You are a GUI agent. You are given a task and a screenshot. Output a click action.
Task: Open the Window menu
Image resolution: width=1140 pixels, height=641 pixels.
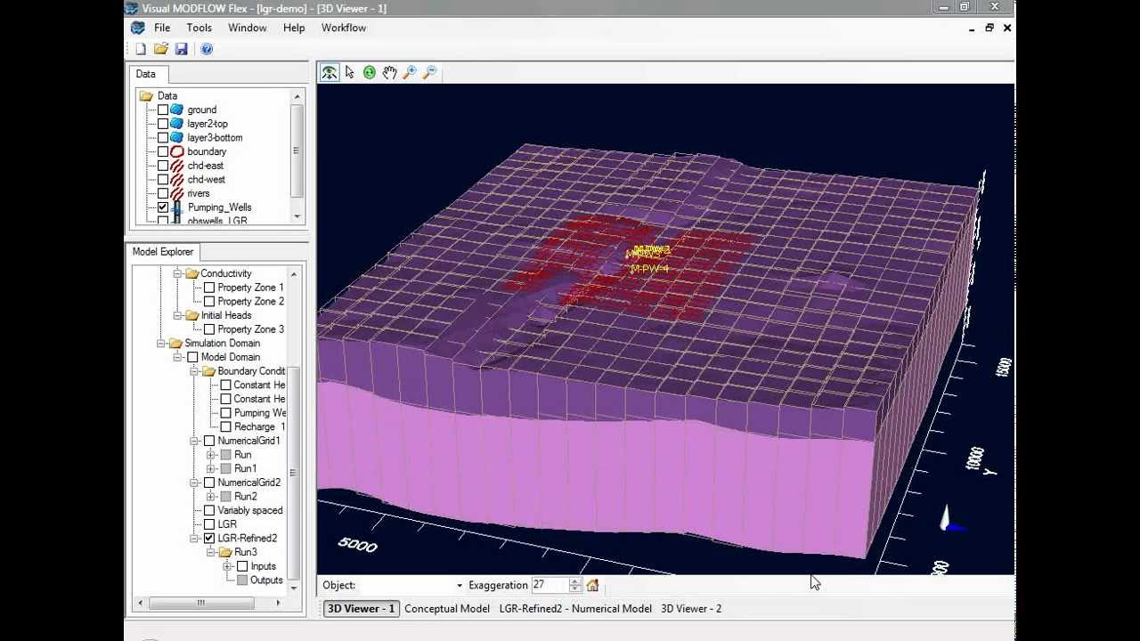click(x=248, y=28)
